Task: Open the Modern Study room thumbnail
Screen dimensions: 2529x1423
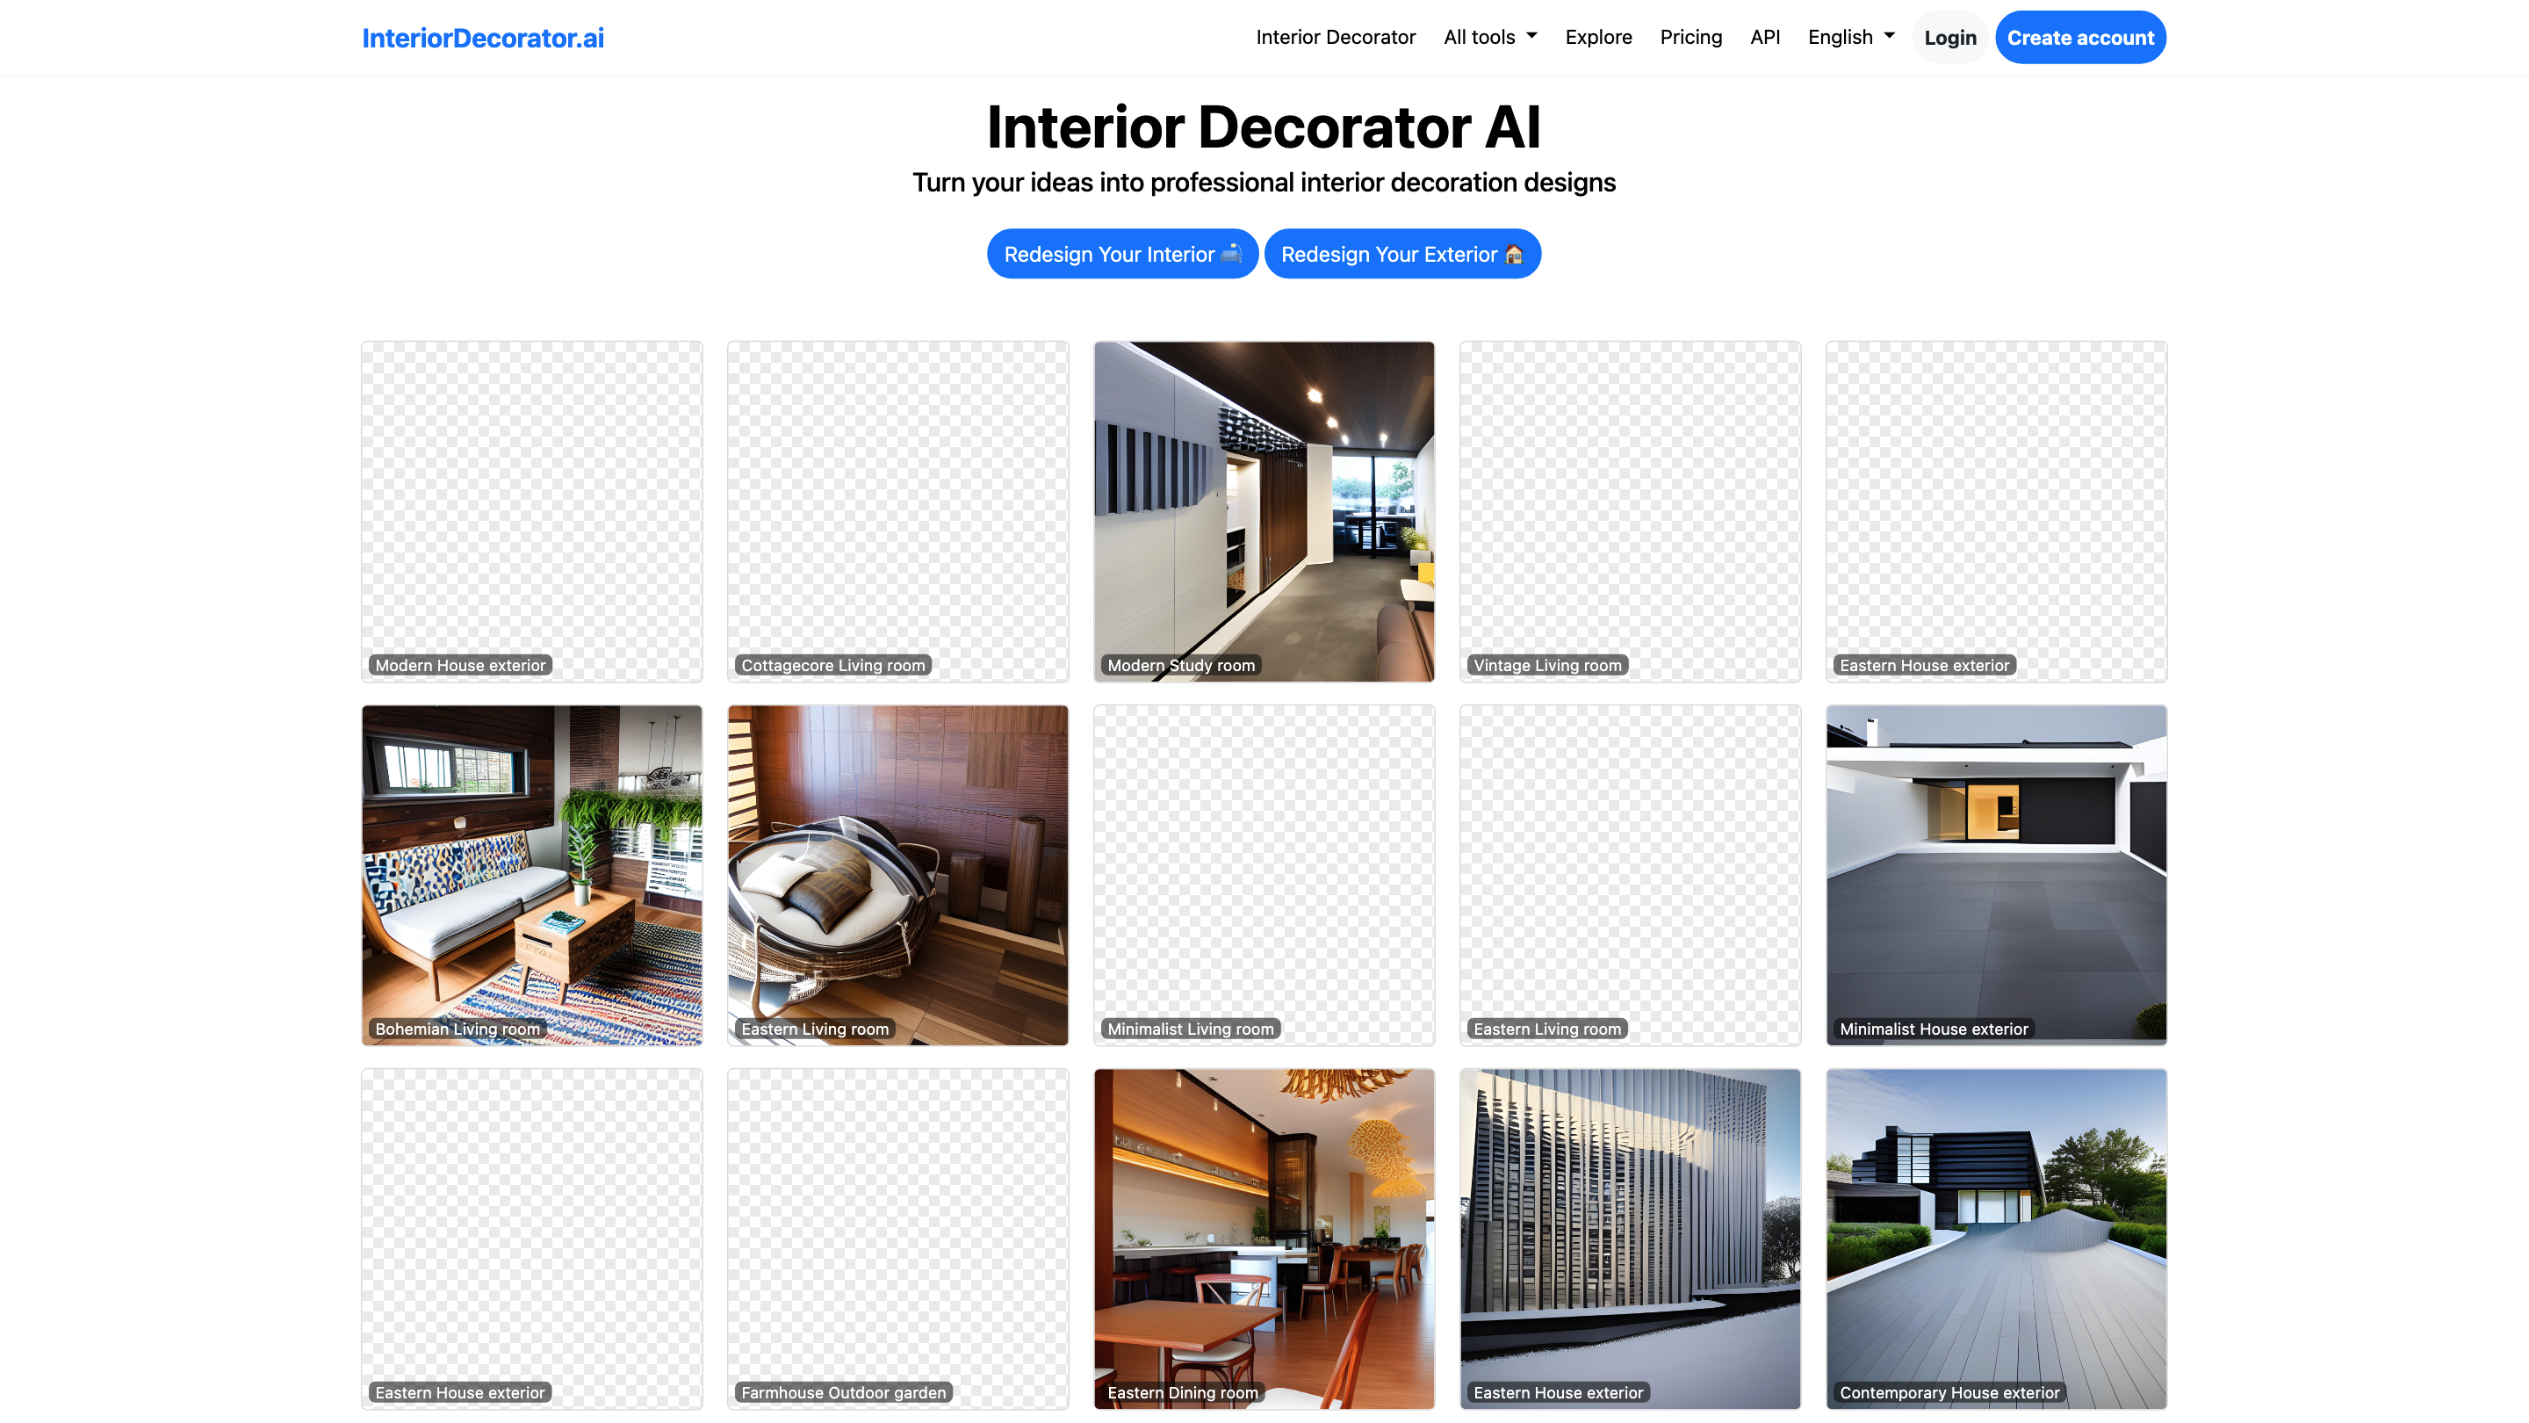Action: [1264, 510]
